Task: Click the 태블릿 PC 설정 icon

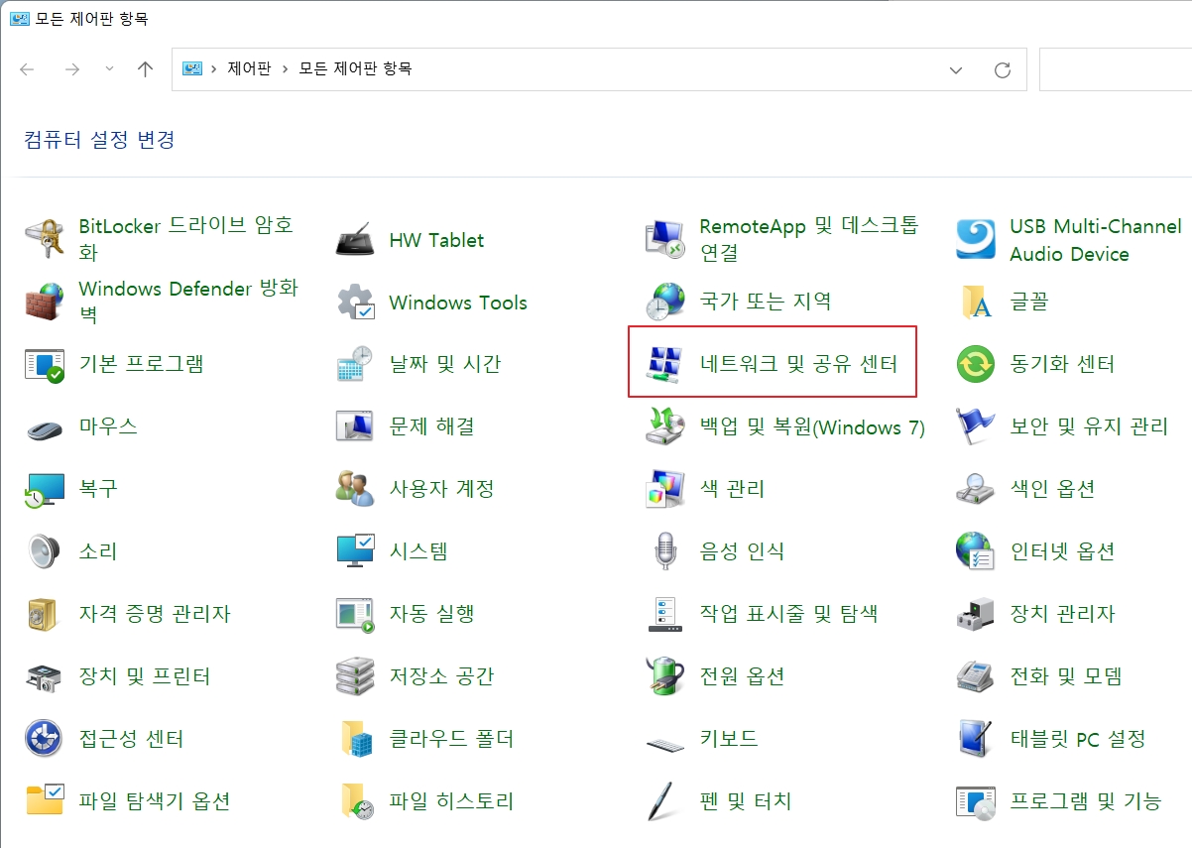Action: pyautogui.click(x=976, y=739)
